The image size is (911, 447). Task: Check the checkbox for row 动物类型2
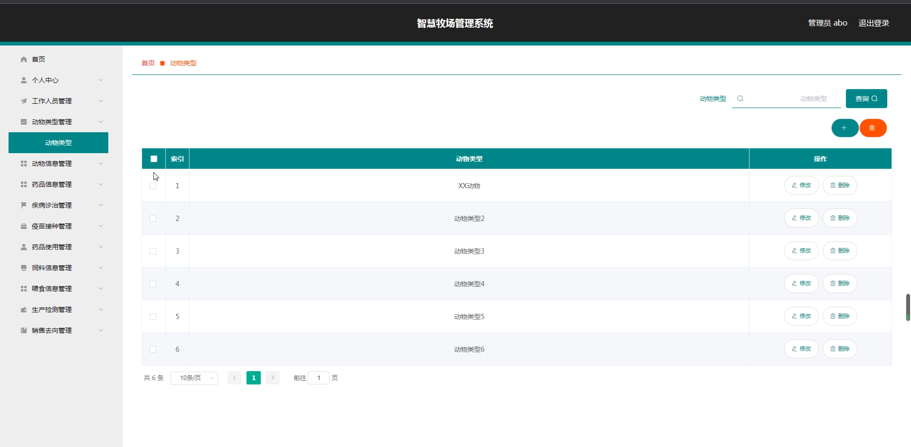[x=153, y=219]
